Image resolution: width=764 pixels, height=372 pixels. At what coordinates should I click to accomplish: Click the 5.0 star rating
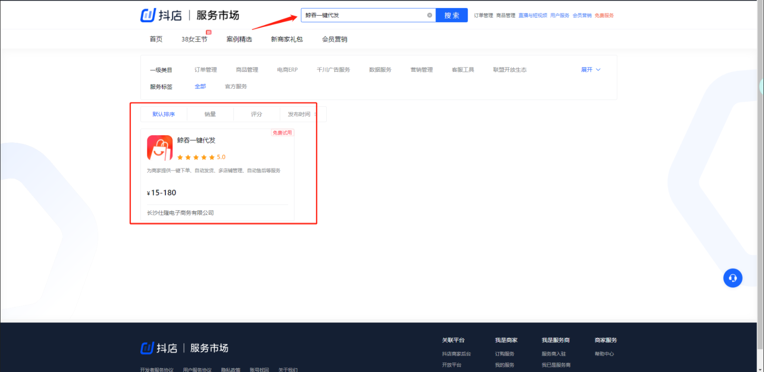point(201,157)
